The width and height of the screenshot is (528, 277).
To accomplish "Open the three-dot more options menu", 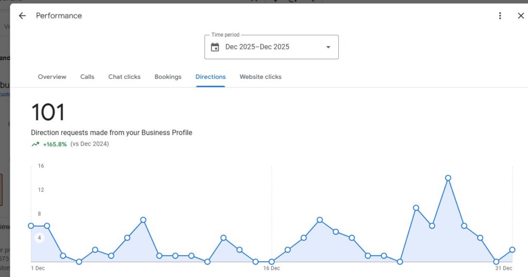I will 500,16.
